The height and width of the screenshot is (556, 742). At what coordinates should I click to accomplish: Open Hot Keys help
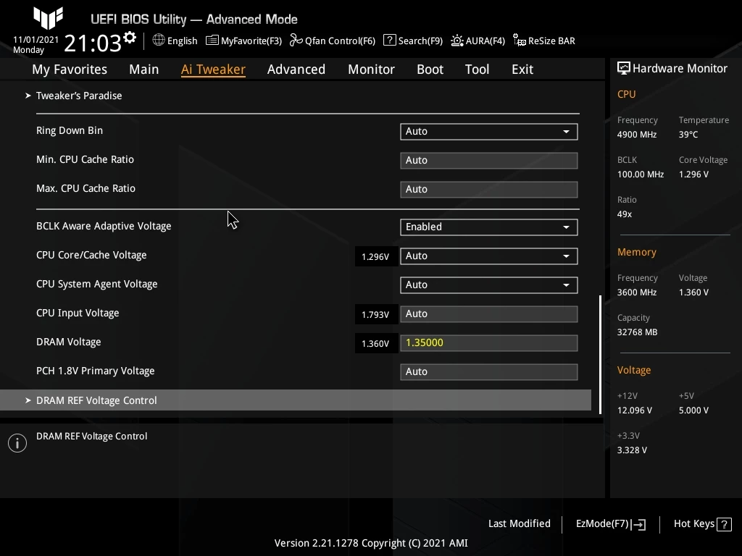point(703,524)
